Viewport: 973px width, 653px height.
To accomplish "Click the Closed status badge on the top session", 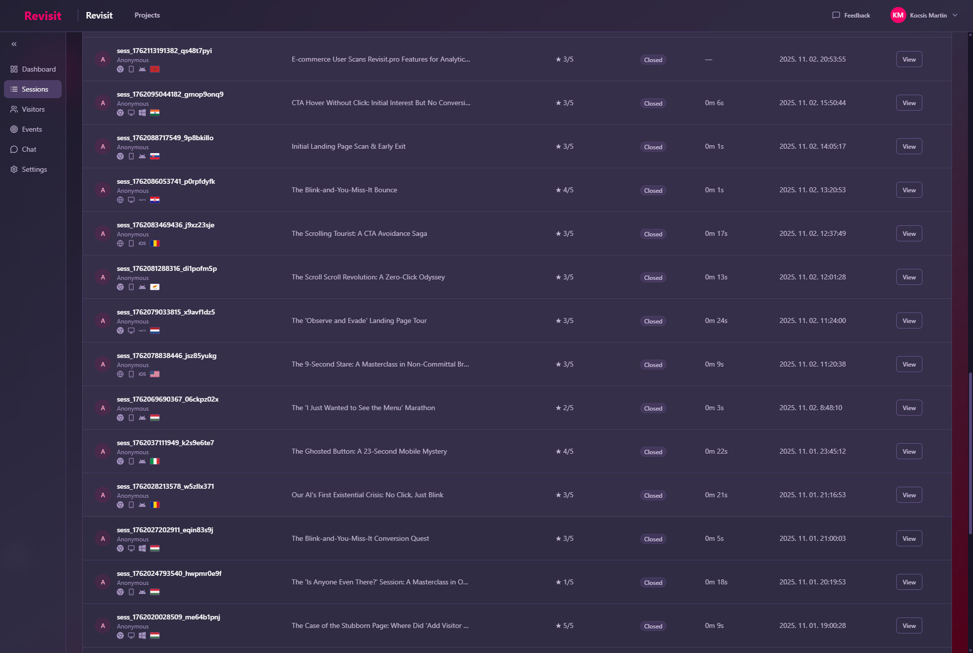I will pyautogui.click(x=653, y=60).
